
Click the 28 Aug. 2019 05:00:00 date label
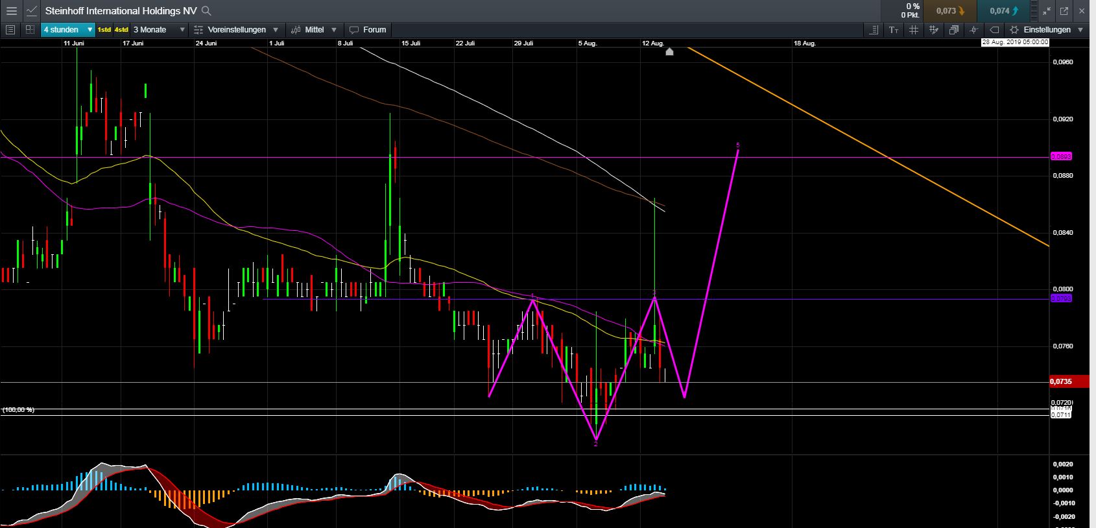[1015, 42]
